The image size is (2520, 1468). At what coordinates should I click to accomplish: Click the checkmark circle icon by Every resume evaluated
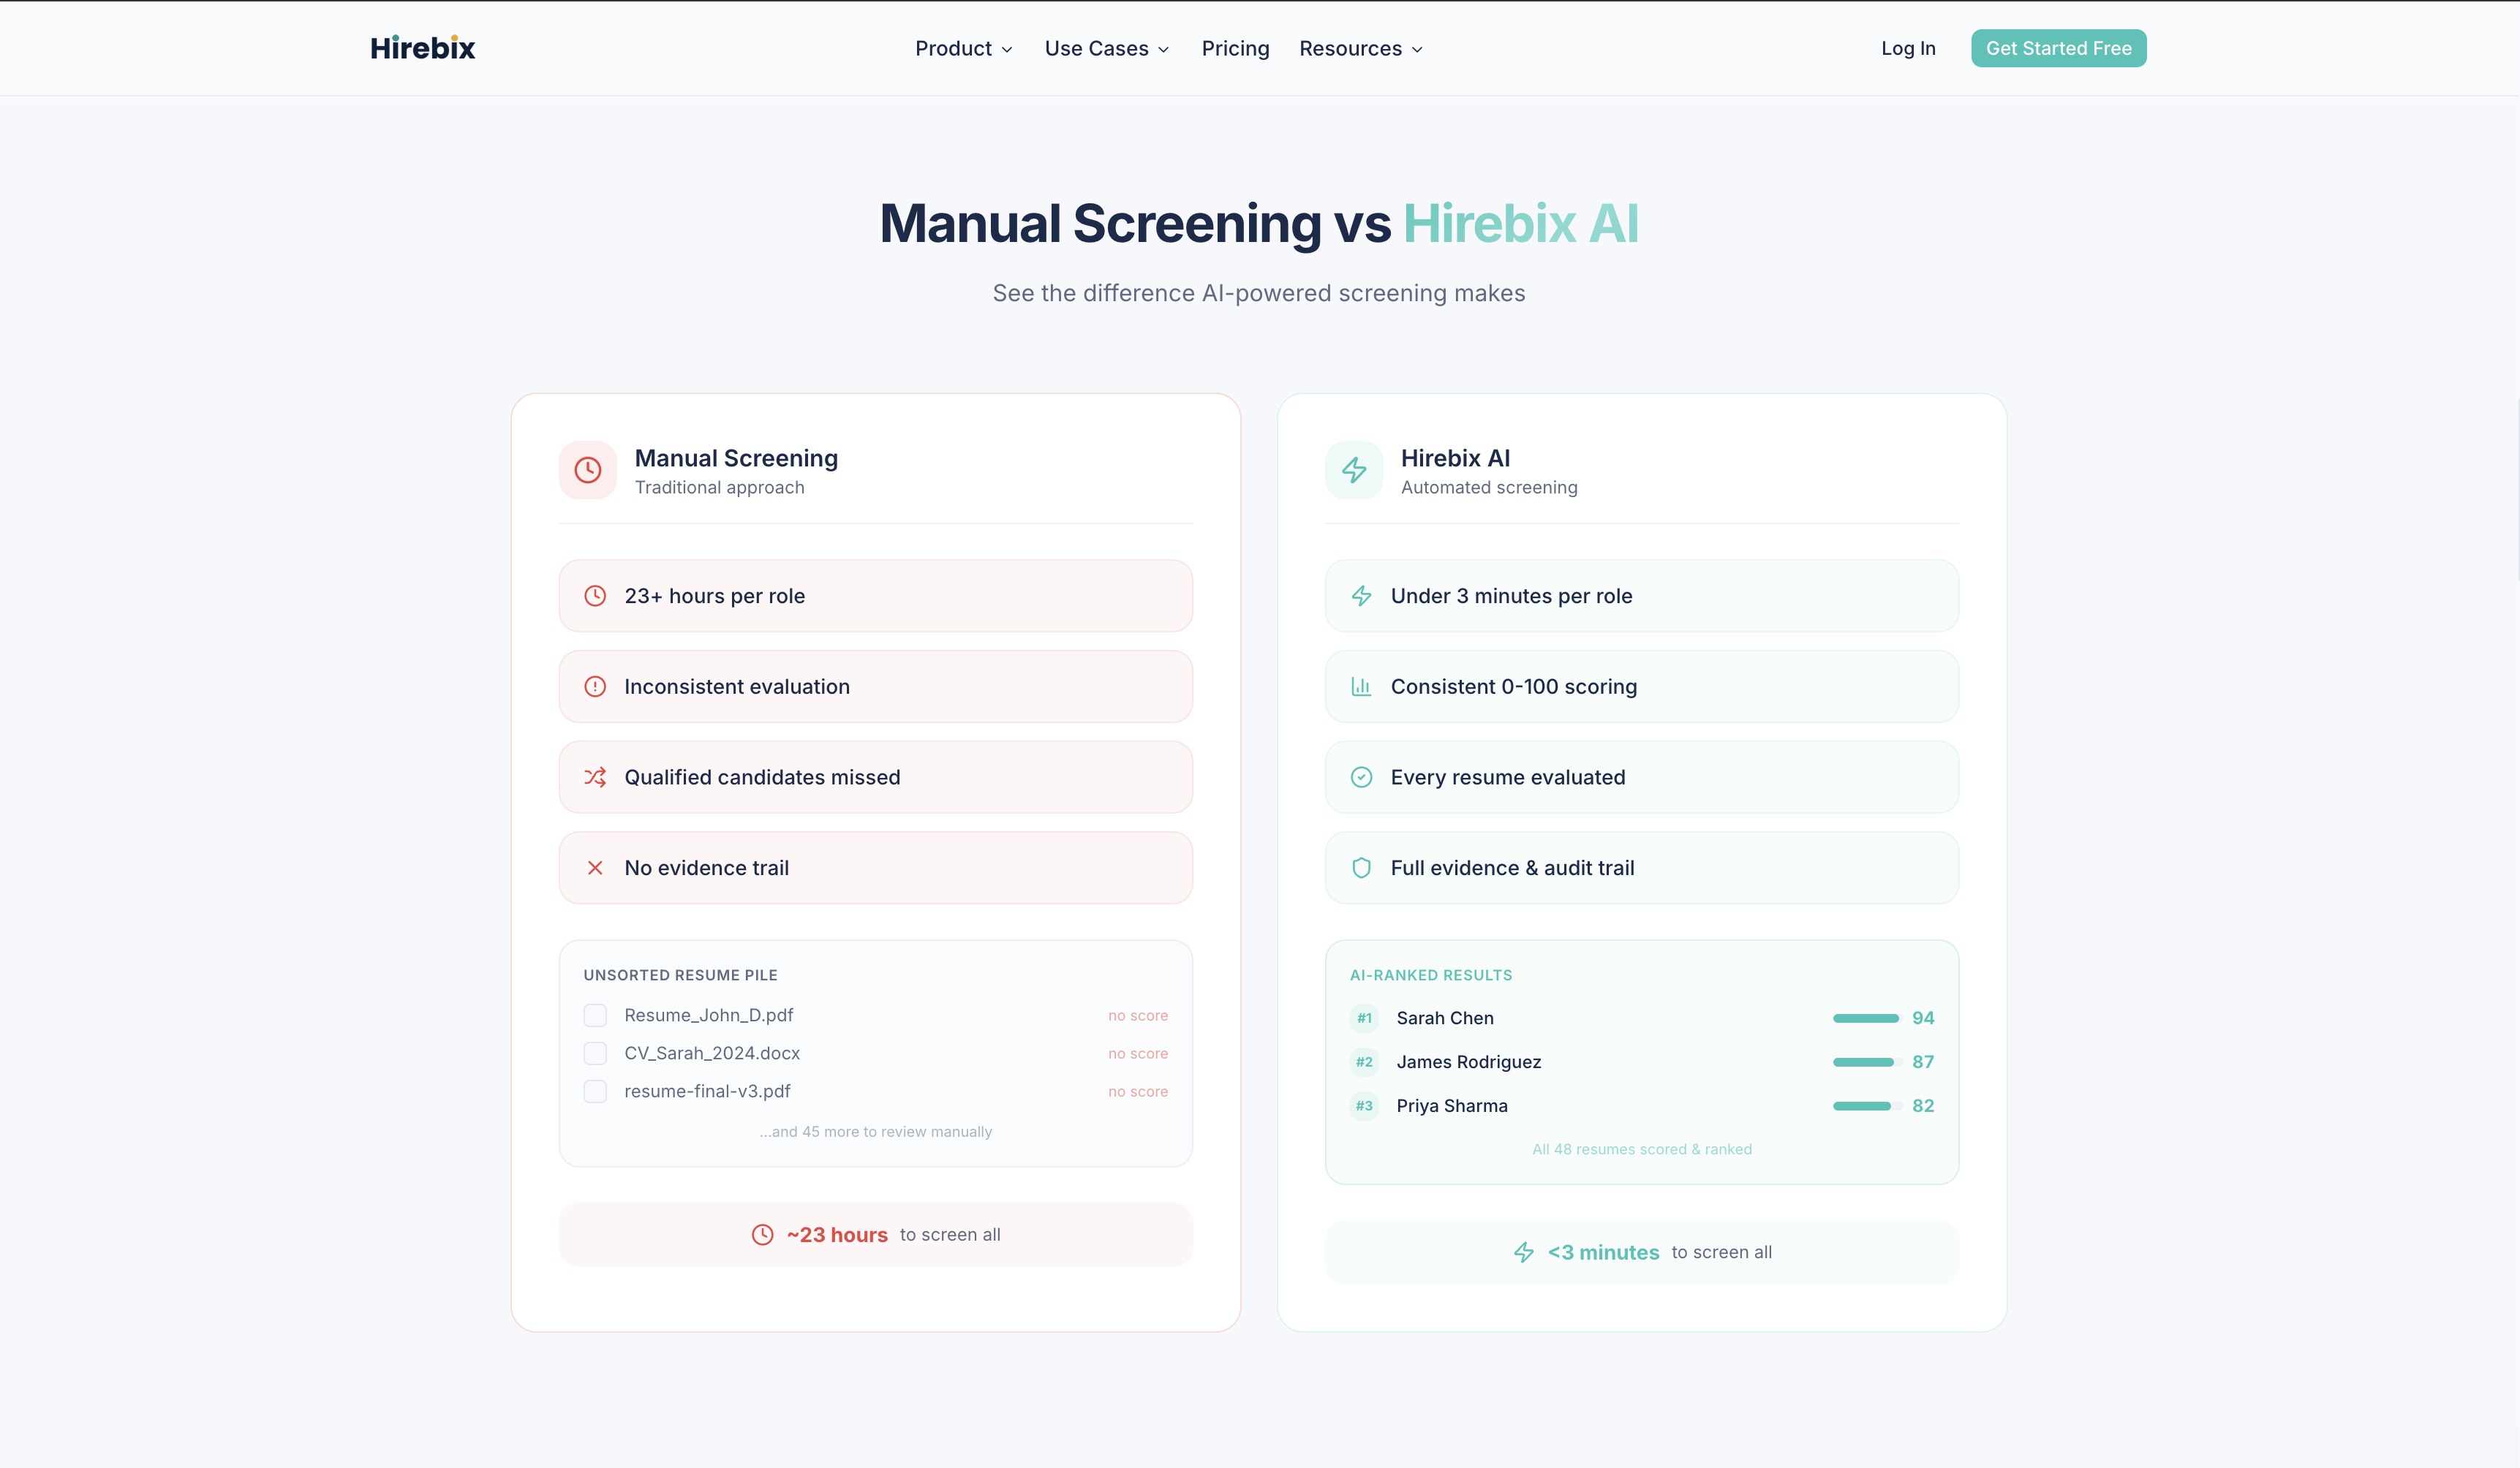1361,777
